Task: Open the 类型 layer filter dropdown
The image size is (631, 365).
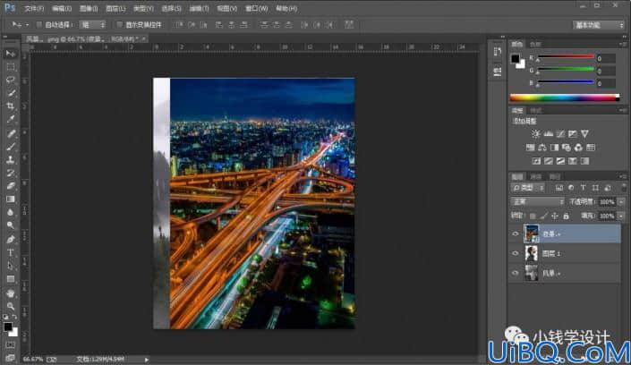Action: (x=528, y=188)
